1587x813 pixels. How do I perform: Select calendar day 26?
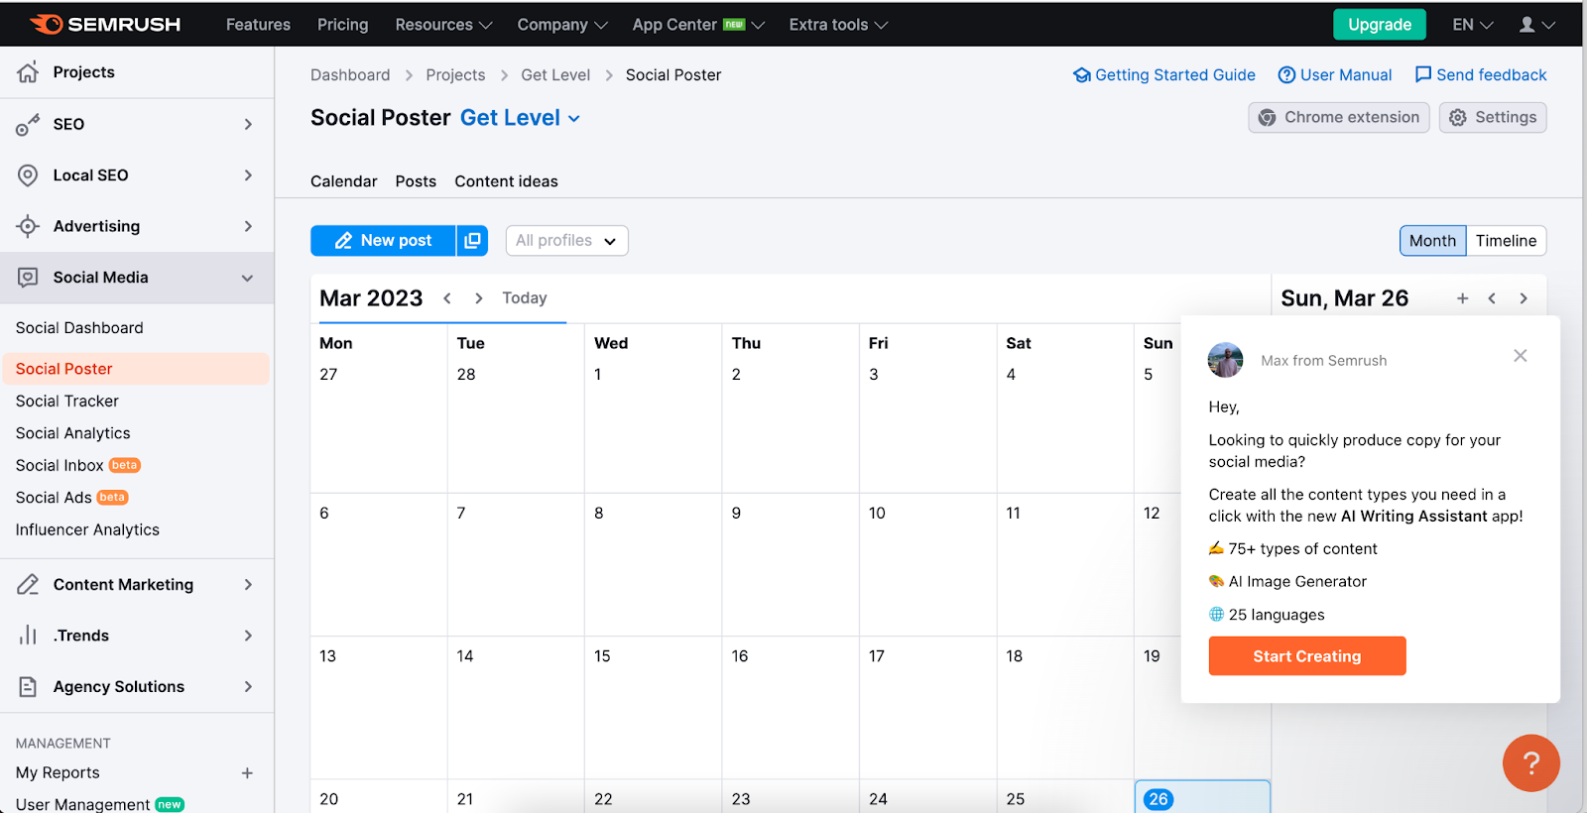(1202, 797)
